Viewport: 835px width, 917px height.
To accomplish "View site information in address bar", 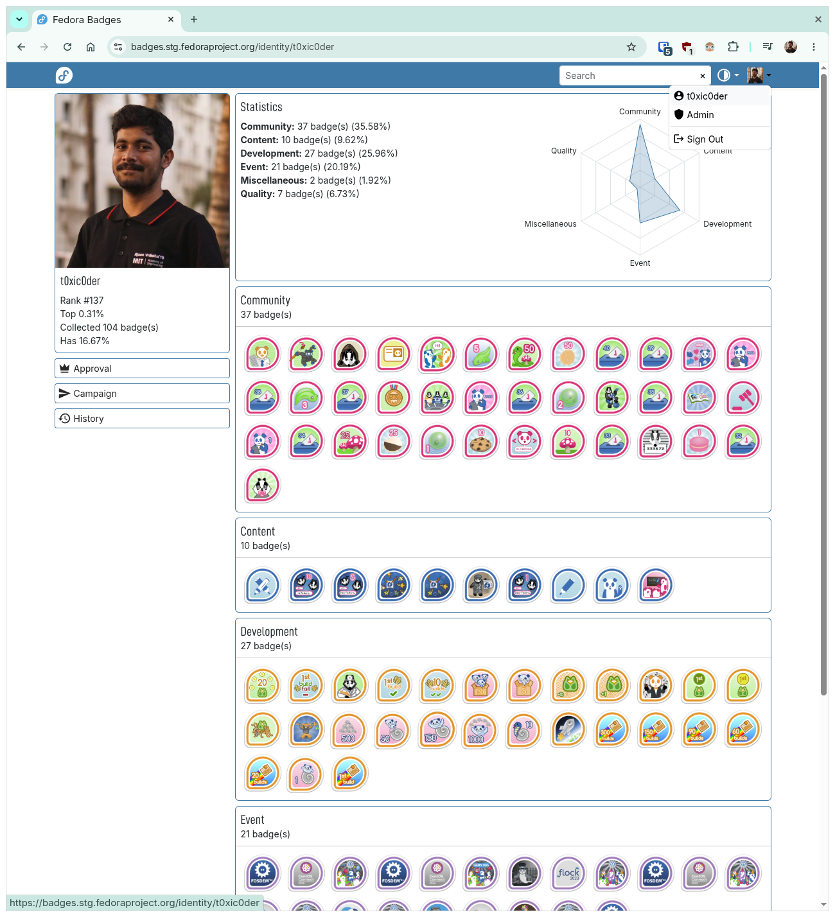I will pyautogui.click(x=118, y=47).
